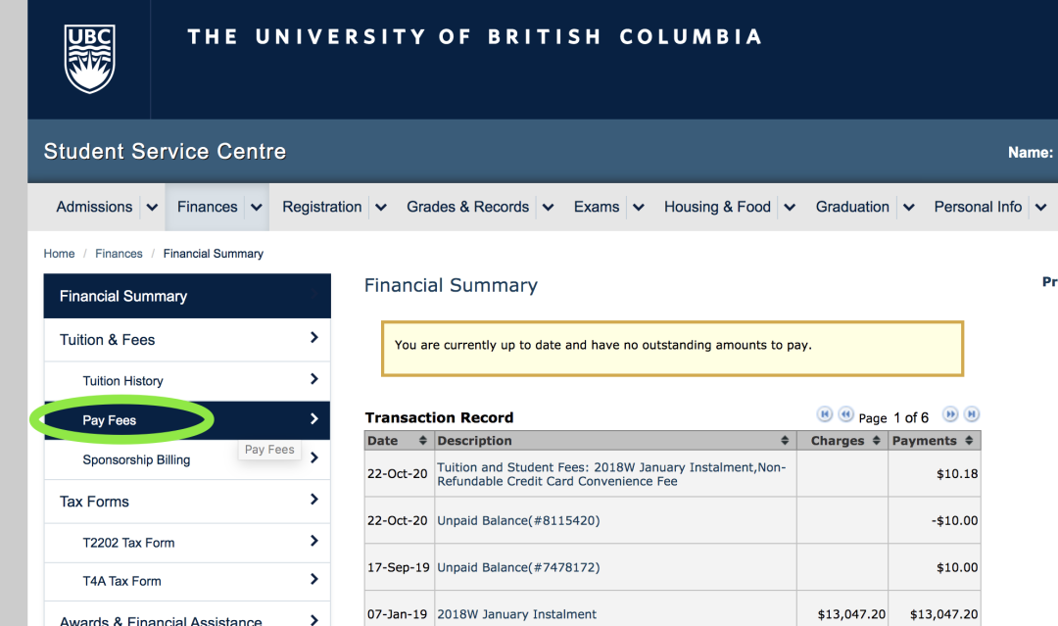Expand Tuition & Fees sidebar chevron
The width and height of the screenshot is (1058, 626).
[313, 338]
